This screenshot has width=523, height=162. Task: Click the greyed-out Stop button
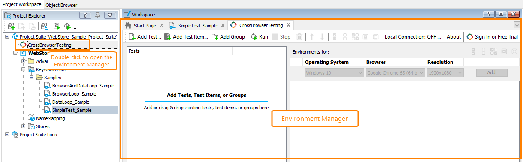click(281, 37)
